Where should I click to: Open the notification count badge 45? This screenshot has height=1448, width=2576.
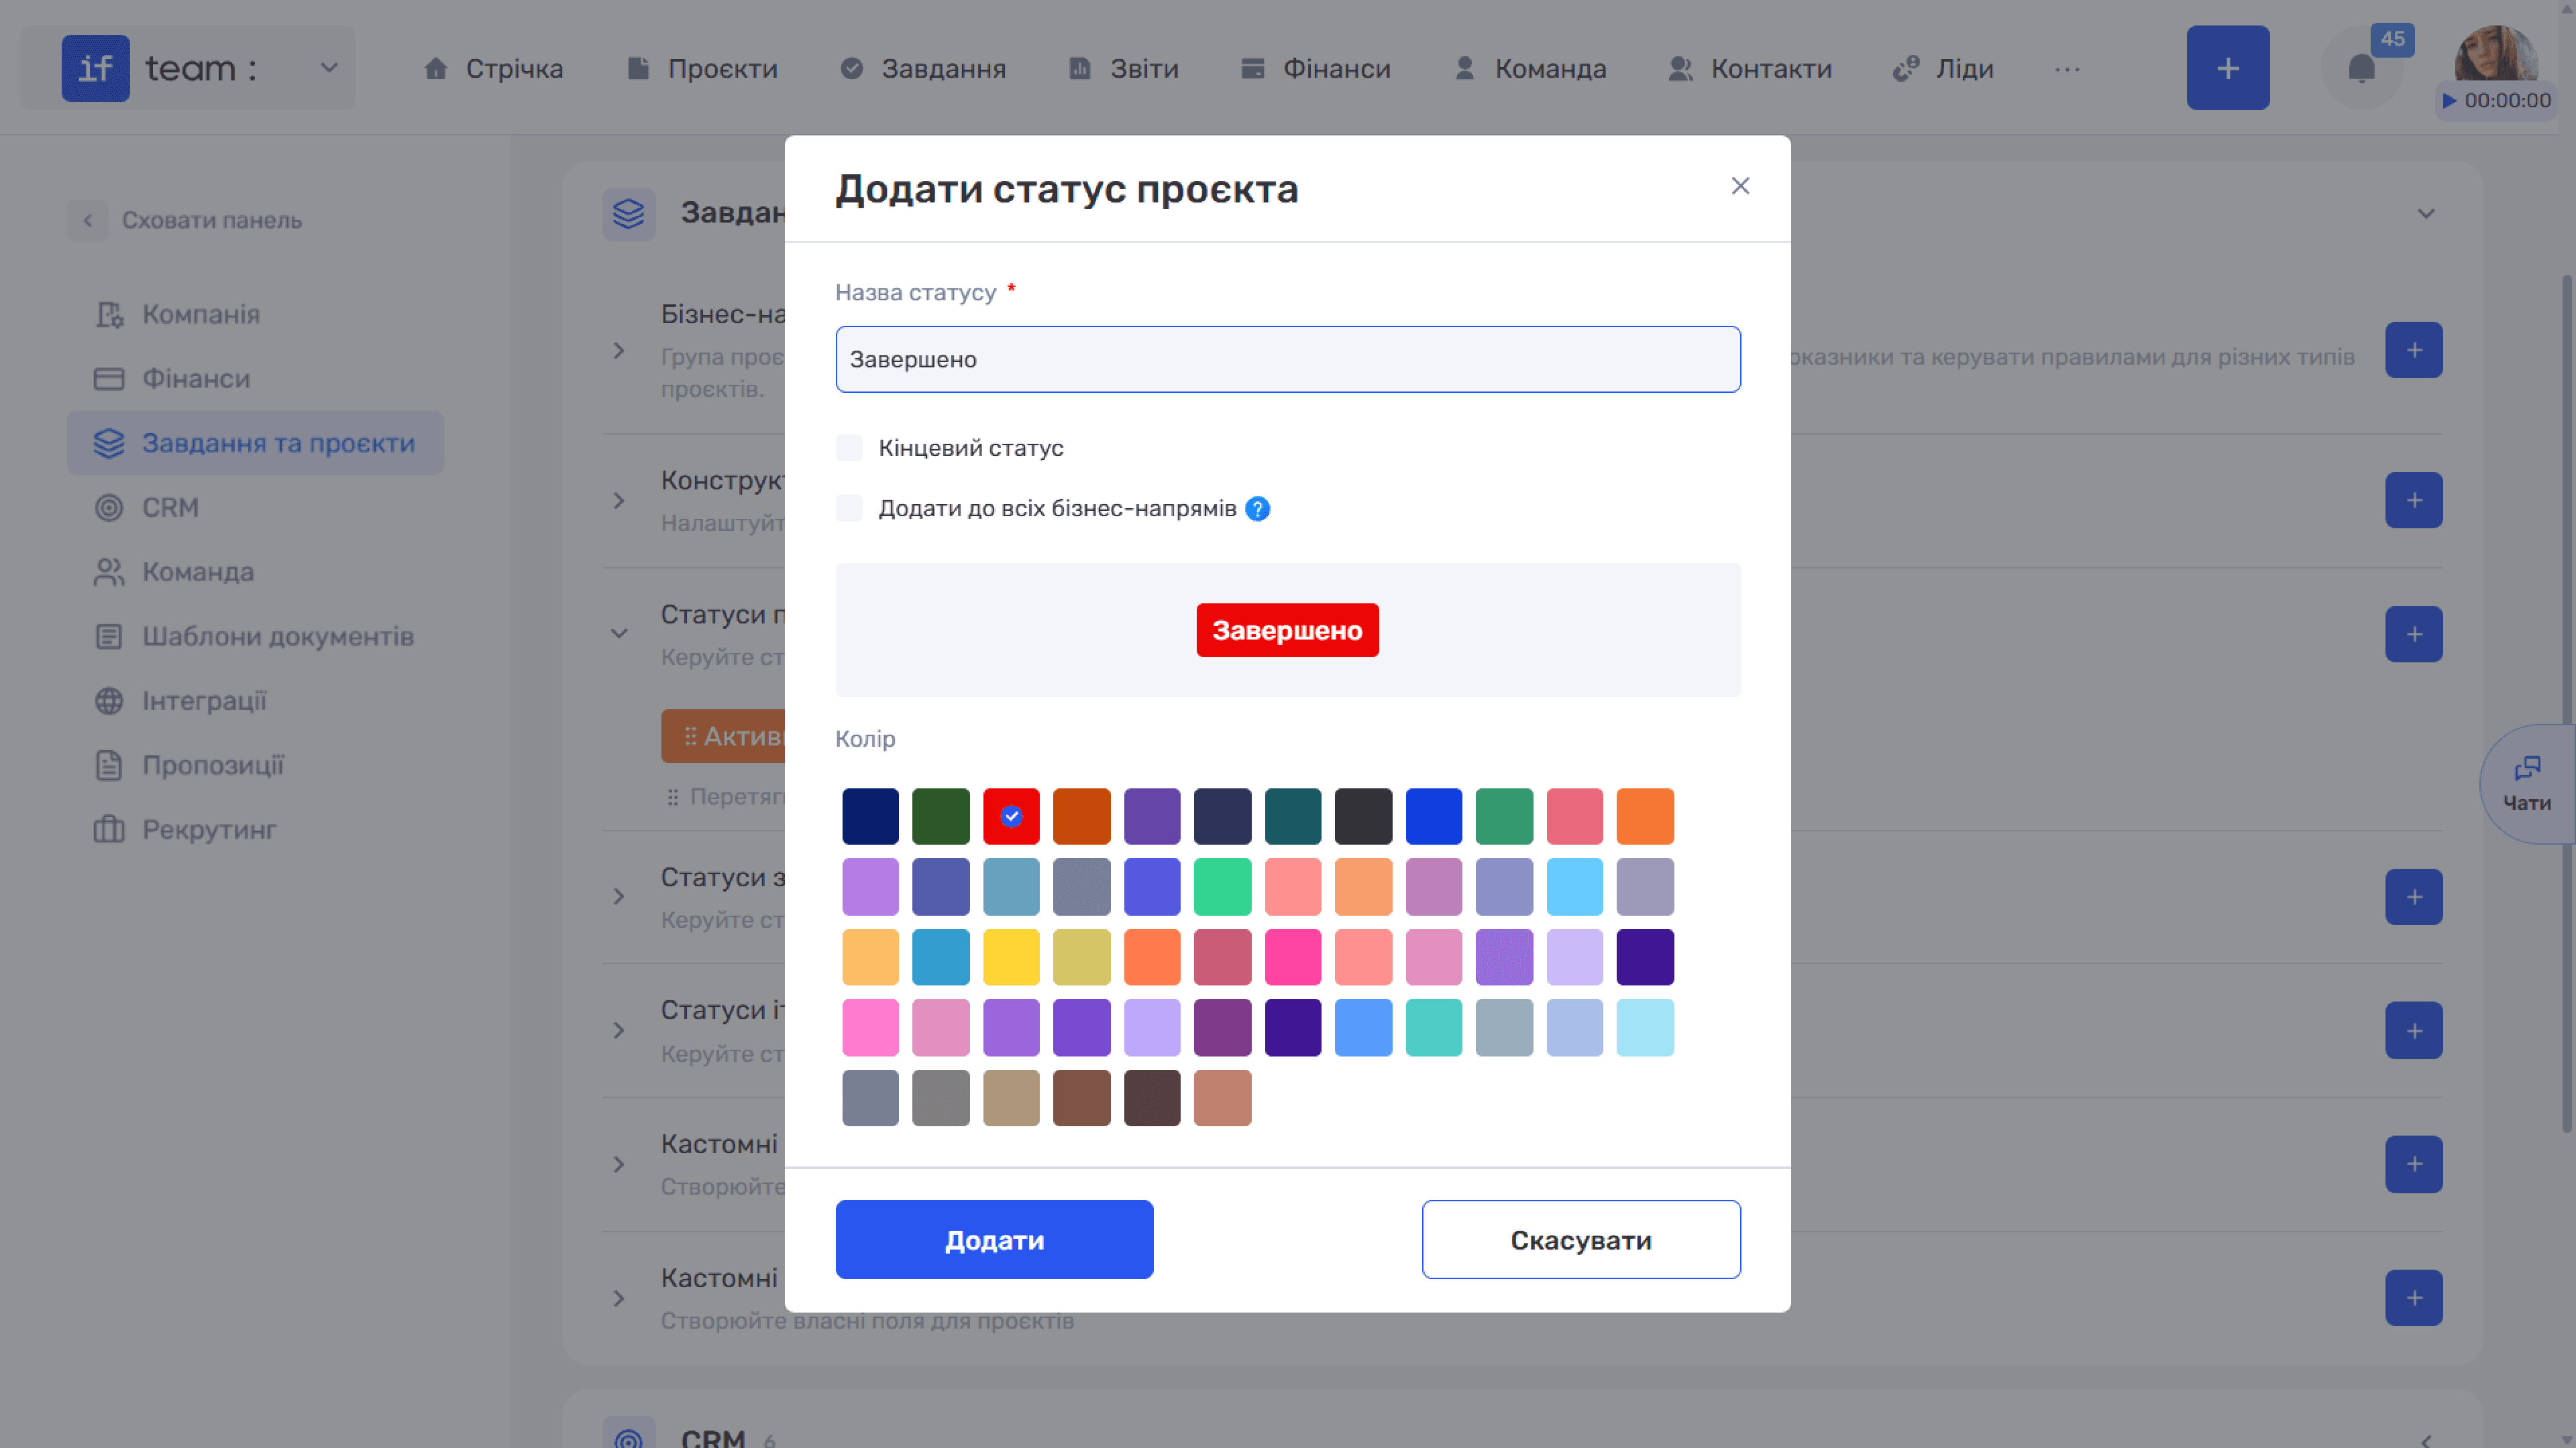pyautogui.click(x=2392, y=39)
